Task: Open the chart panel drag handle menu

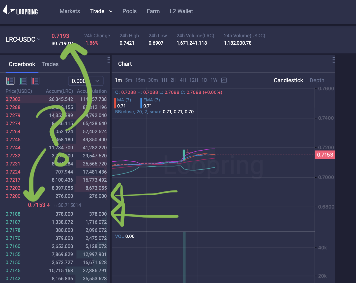Action: (x=334, y=60)
